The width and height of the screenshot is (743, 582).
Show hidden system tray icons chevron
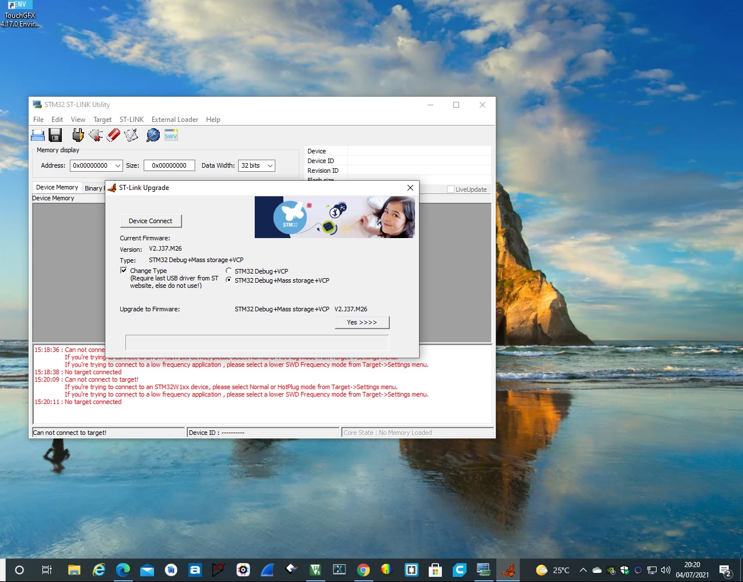tap(583, 570)
